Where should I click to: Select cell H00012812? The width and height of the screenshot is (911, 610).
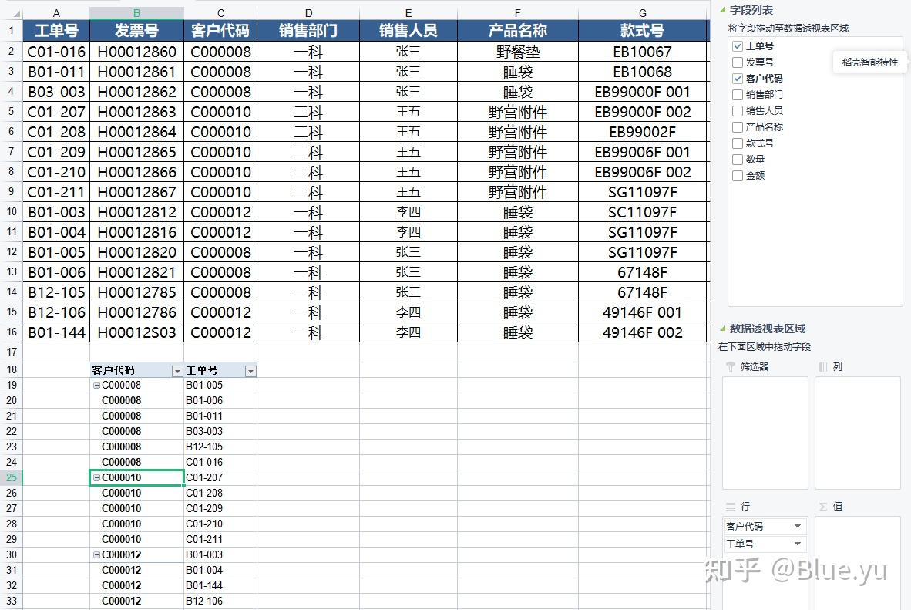pyautogui.click(x=136, y=212)
